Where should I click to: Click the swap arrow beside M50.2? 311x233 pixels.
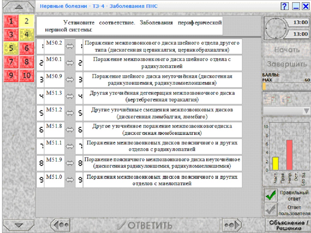click(70, 46)
